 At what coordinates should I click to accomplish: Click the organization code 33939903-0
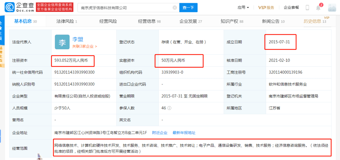coord(173,72)
